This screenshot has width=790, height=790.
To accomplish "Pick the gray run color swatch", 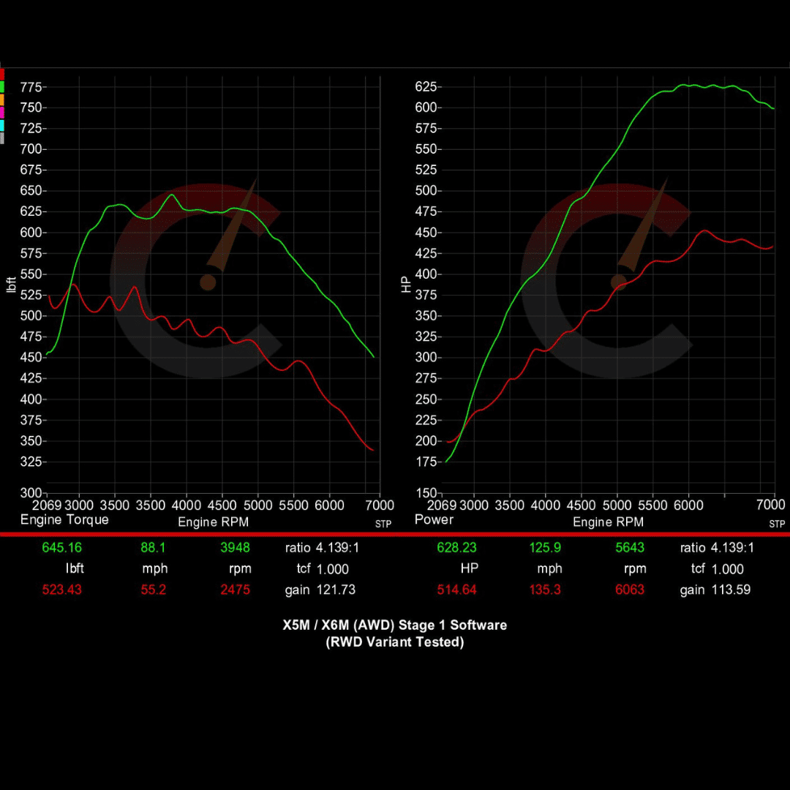I will point(2,138).
